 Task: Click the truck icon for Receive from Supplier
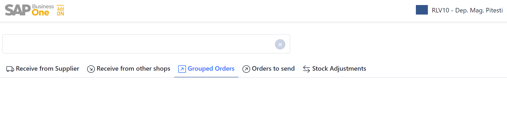(10, 69)
